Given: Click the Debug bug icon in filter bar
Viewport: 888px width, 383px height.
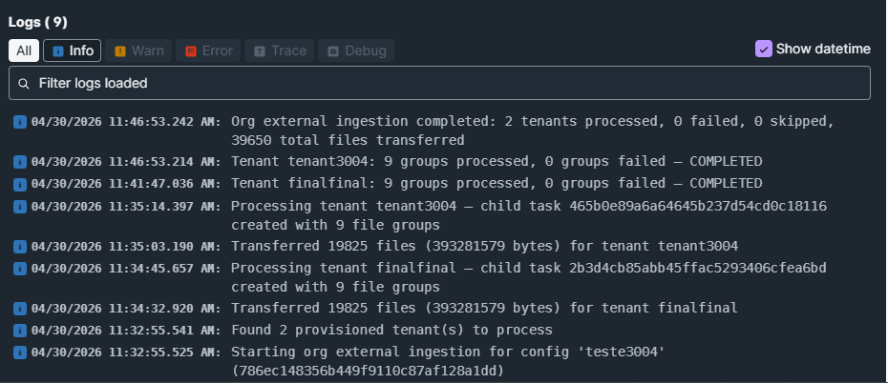Looking at the screenshot, I should click(333, 51).
